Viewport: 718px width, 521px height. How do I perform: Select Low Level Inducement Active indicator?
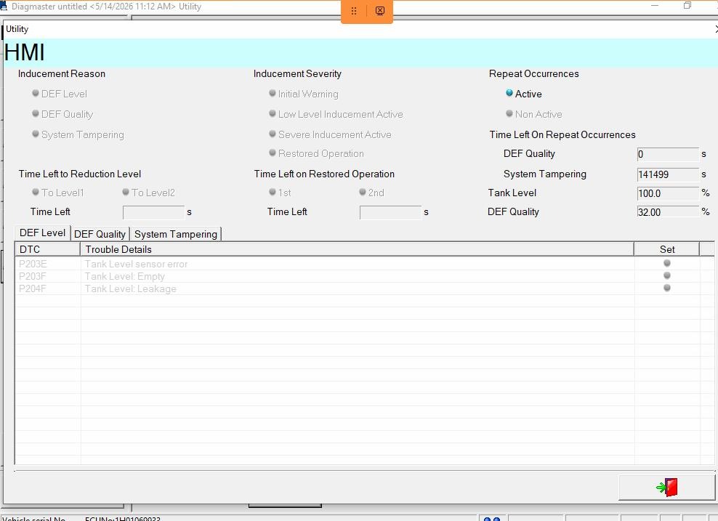point(273,113)
